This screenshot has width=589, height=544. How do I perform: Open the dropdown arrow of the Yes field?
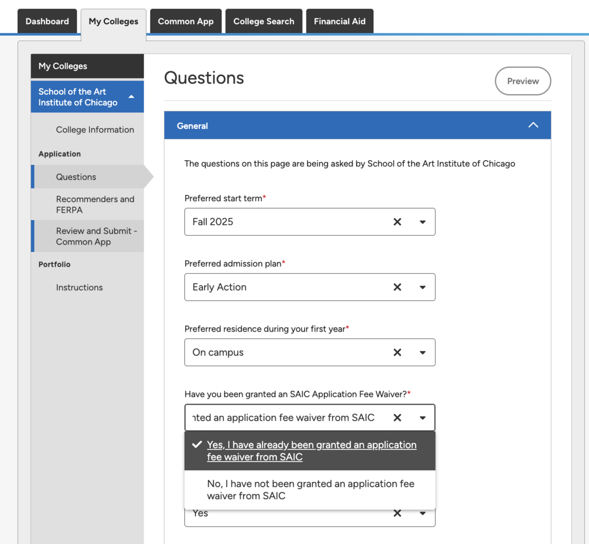423,514
